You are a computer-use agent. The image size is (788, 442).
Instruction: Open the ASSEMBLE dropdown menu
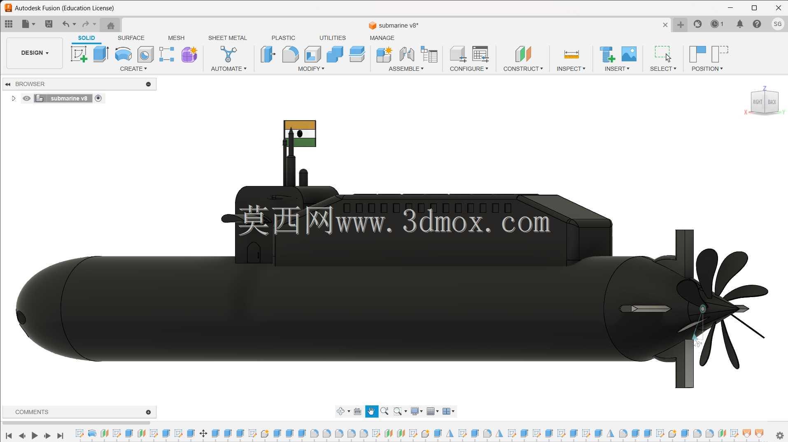[x=406, y=69]
